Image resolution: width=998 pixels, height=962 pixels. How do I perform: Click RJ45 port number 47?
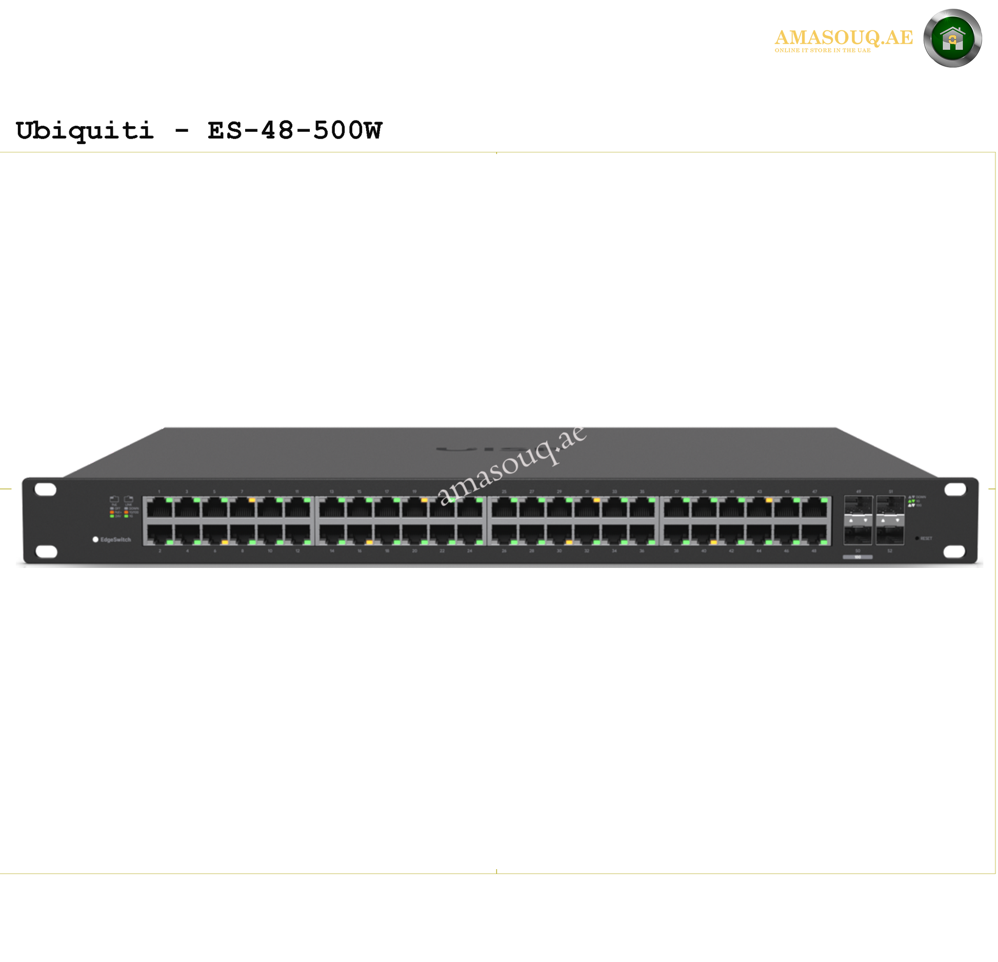[814, 507]
